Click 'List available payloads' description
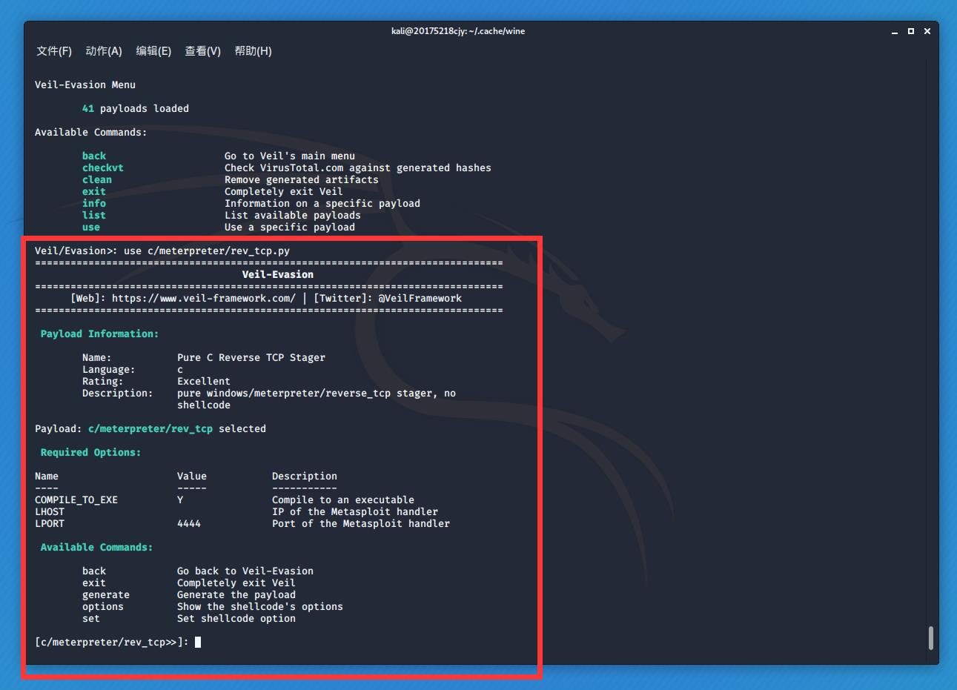957x690 pixels. 293,215
